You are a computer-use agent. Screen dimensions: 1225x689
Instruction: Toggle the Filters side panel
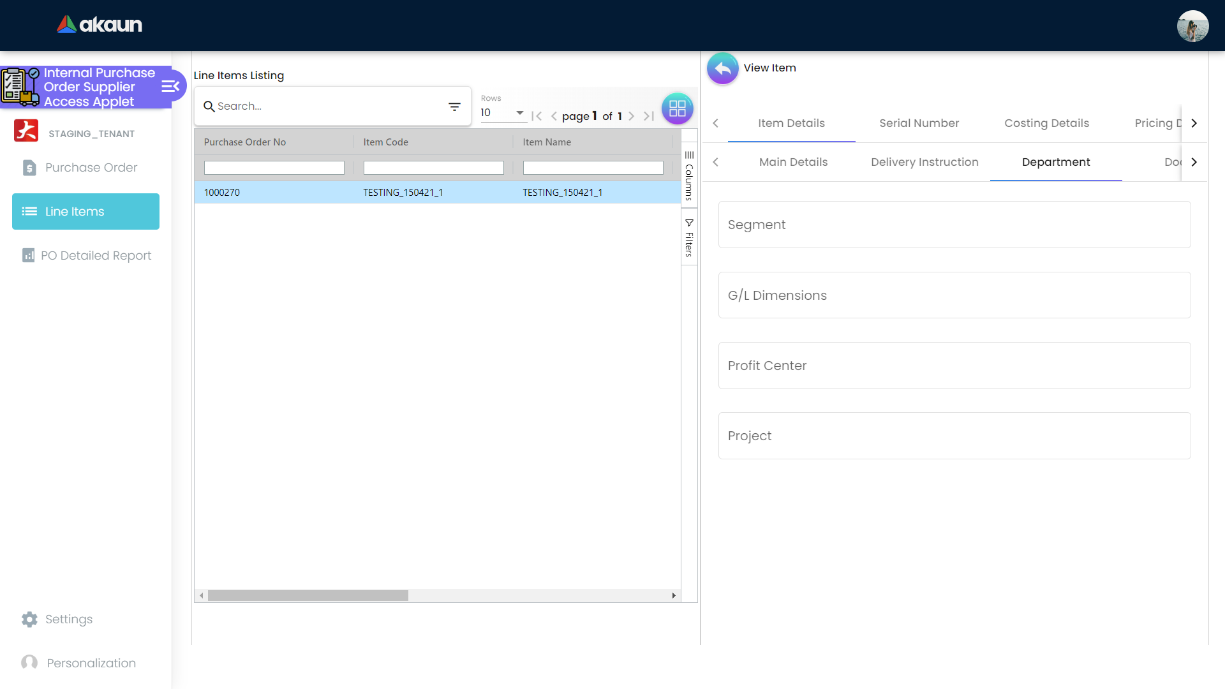pos(689,237)
